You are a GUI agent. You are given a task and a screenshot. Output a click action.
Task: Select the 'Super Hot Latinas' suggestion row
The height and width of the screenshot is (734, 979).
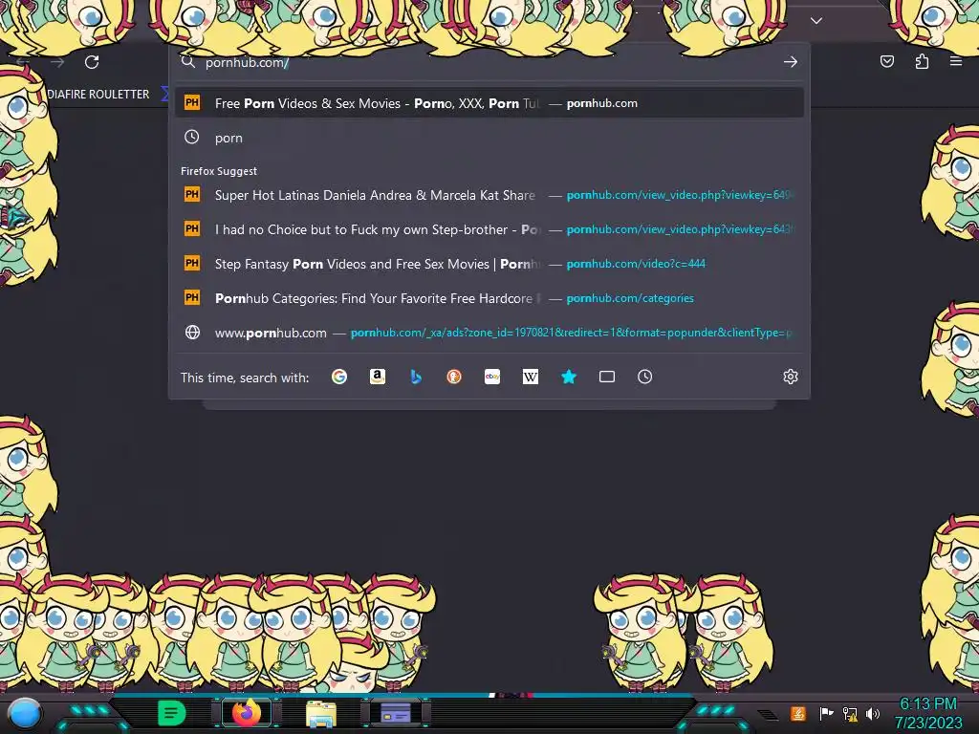tap(489, 195)
